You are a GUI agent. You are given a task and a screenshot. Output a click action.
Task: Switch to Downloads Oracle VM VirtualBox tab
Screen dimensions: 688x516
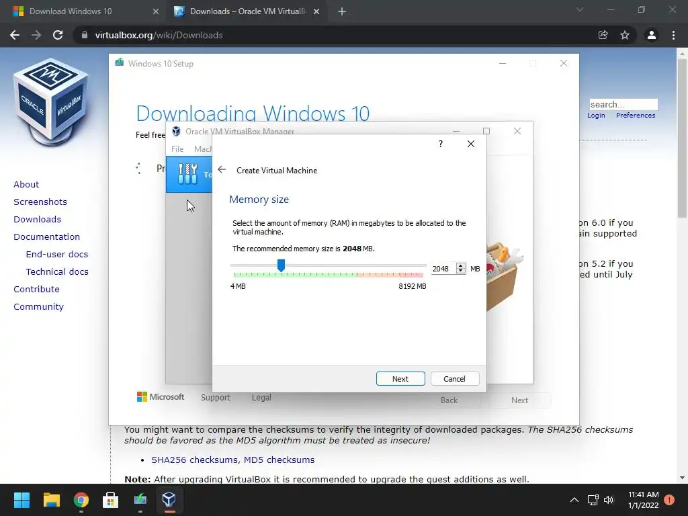[x=249, y=11]
